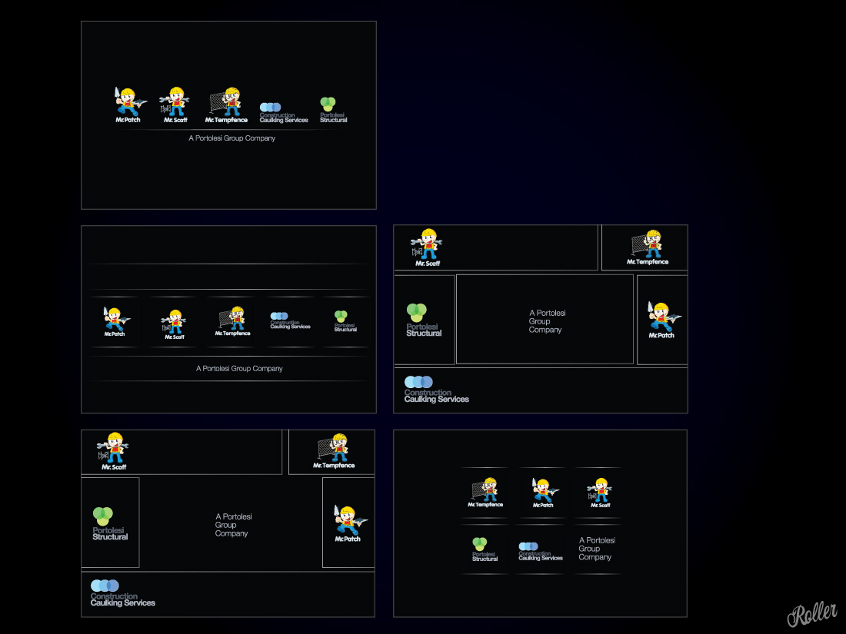Image resolution: width=846 pixels, height=634 pixels.
Task: Select Portolesi Structural logo in the top mockup
Action: tap(334, 110)
